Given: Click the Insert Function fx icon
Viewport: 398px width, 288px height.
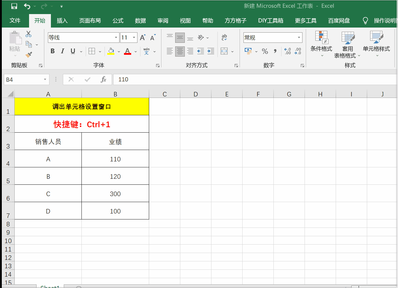Looking at the screenshot, I should pyautogui.click(x=103, y=79).
